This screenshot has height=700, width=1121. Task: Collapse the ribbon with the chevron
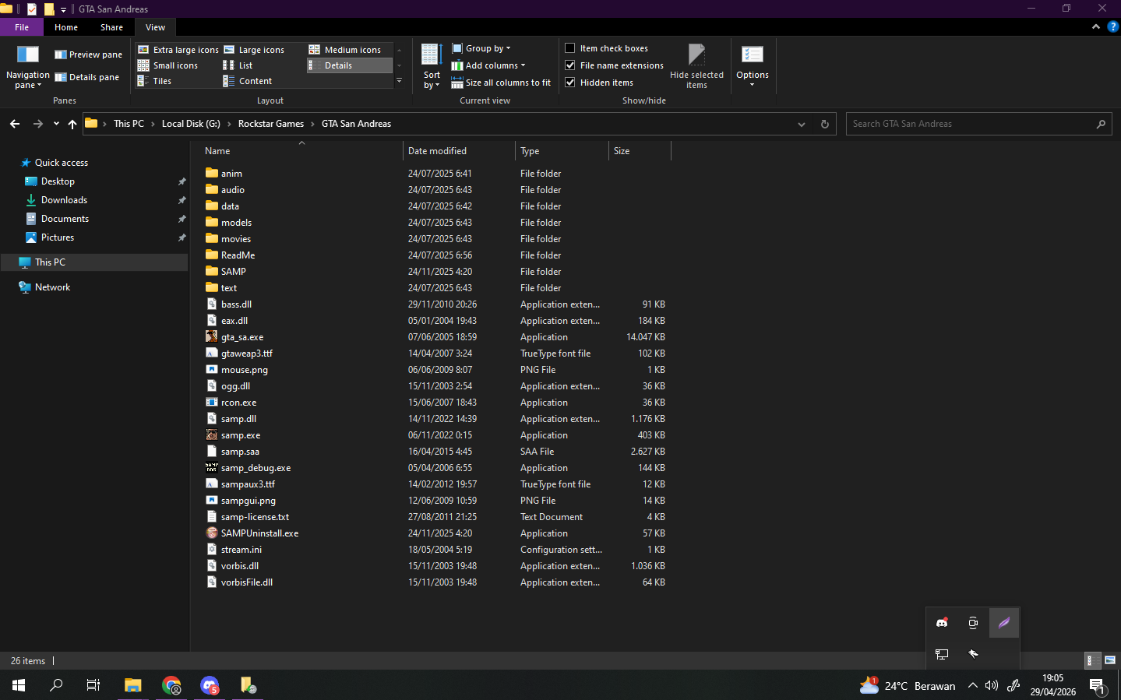point(1096,26)
